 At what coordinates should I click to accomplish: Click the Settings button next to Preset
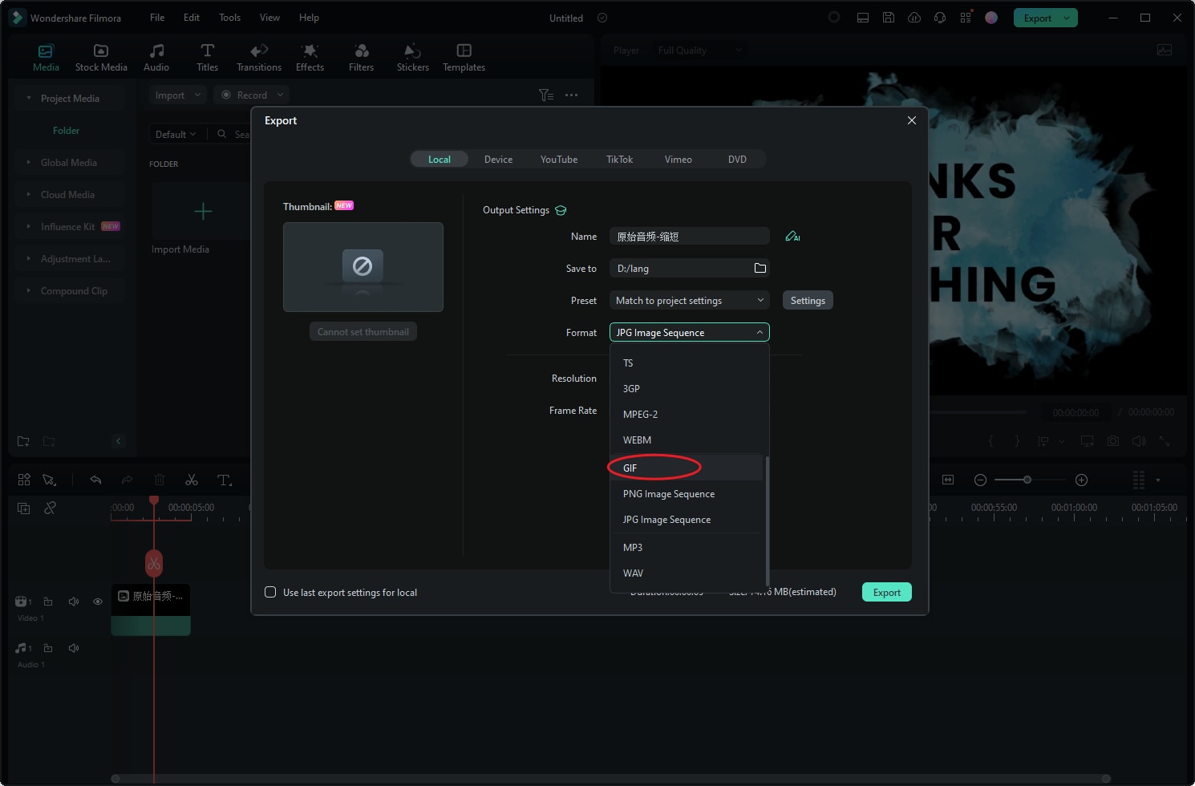pos(808,300)
